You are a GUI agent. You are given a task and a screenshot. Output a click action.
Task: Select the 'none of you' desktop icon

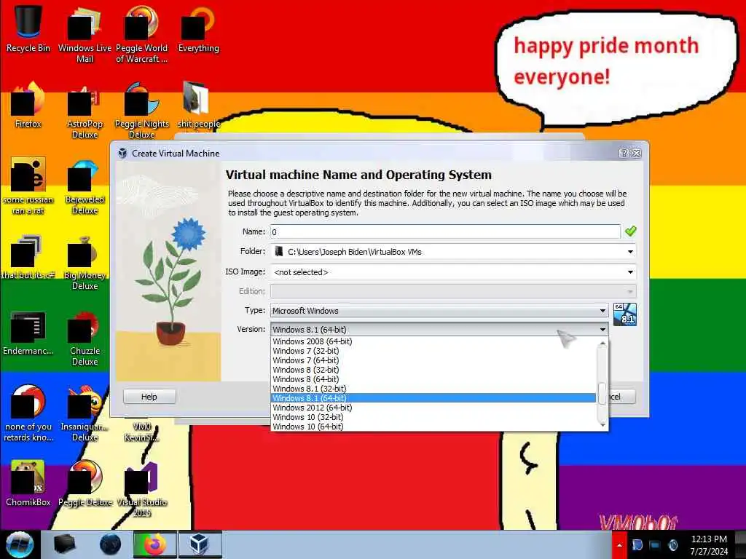click(28, 413)
